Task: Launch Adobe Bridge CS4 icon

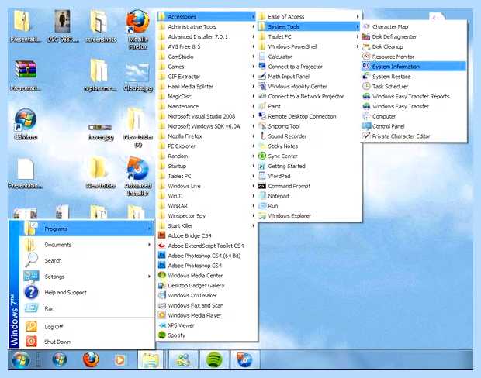Action: [x=161, y=235]
